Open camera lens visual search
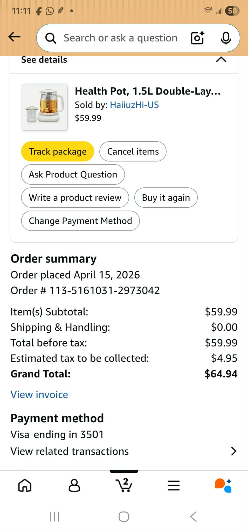The width and height of the screenshot is (248, 532). 197,38
